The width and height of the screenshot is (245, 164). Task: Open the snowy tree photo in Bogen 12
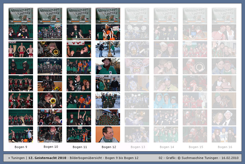(x=108, y=49)
